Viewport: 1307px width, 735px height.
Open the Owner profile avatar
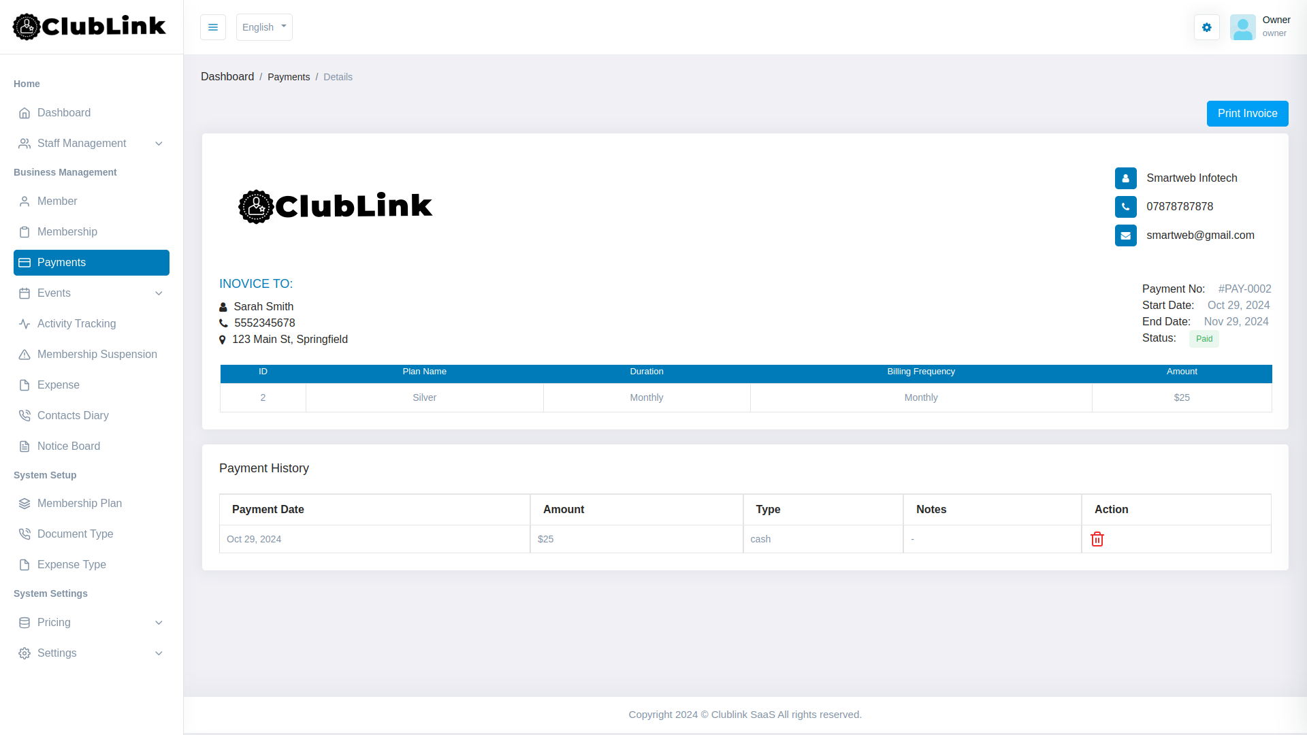[1243, 27]
